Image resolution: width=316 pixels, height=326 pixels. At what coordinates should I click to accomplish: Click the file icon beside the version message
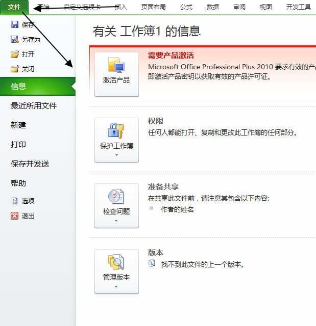[x=152, y=264]
